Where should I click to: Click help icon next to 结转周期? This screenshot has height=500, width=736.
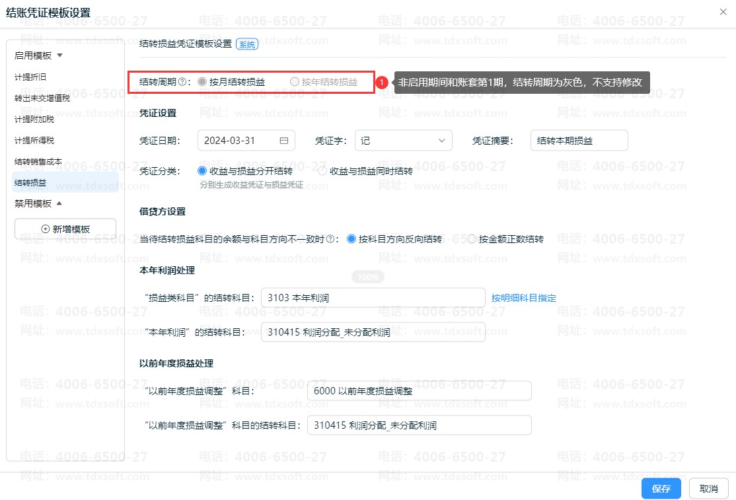tap(182, 83)
